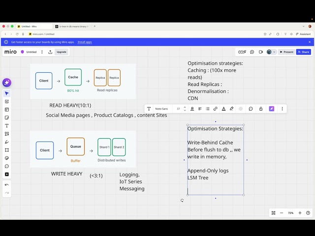
Task: Expand the browser tab list chevron
Action: 304,26
